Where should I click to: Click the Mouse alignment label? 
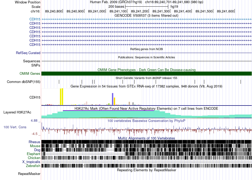coord(35,146)
